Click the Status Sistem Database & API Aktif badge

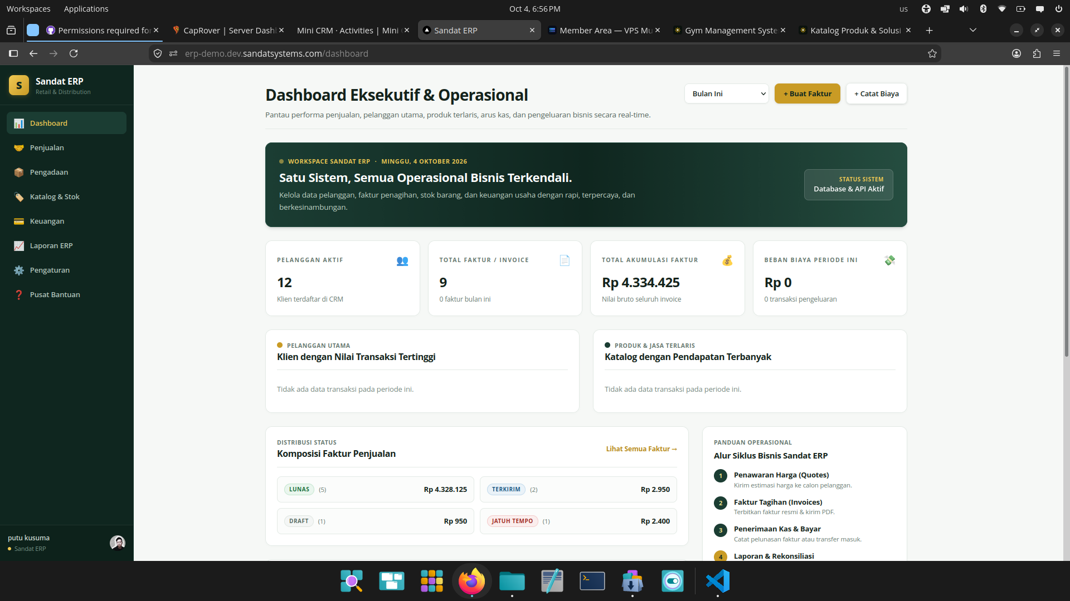[848, 184]
